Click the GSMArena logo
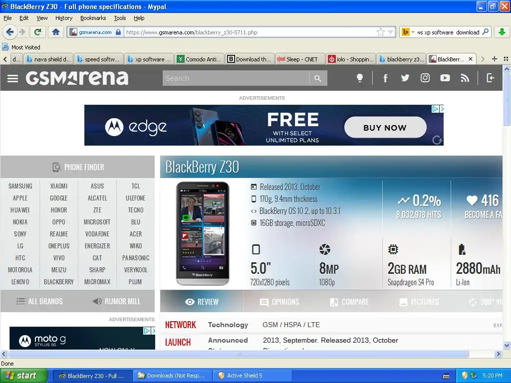The width and height of the screenshot is (511, 383). [77, 78]
